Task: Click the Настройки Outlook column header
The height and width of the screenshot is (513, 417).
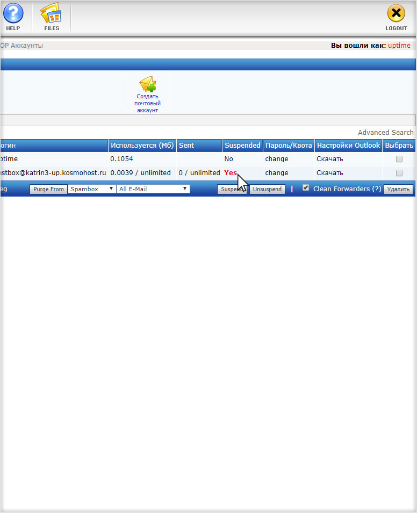Action: [349, 145]
